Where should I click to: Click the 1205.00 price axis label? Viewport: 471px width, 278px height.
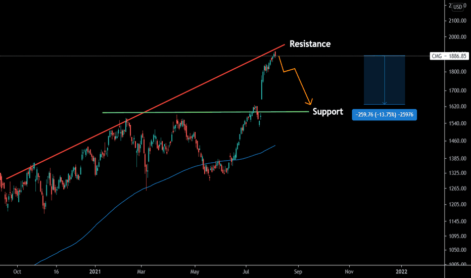click(457, 204)
